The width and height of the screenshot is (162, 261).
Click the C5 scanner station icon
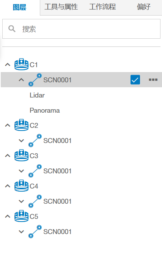(21, 216)
